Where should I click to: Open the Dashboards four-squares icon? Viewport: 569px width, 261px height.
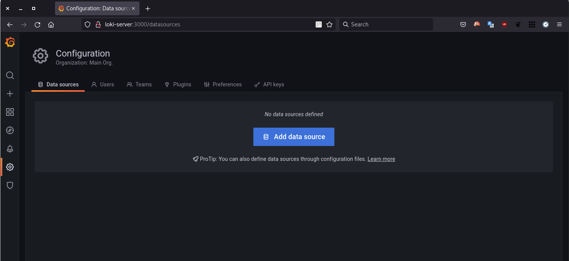click(10, 112)
